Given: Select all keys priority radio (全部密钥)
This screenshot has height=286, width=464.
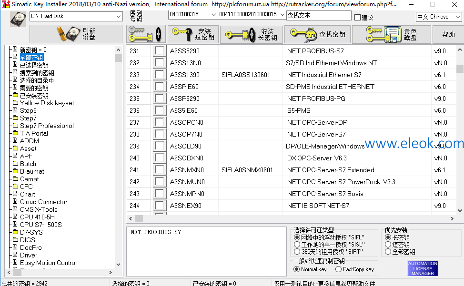Looking at the screenshot, I should coord(388,252).
